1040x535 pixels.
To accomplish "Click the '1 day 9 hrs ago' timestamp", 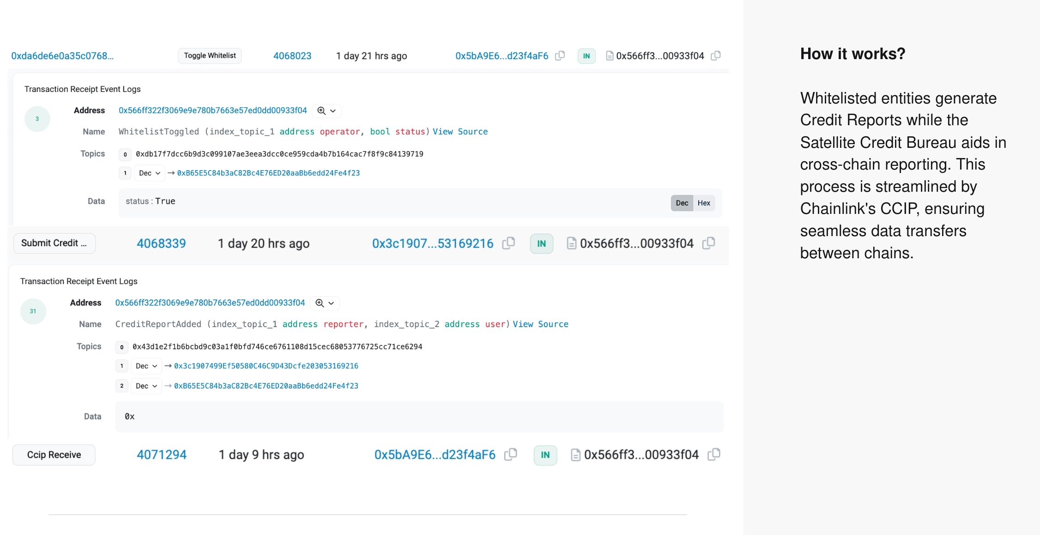I will [x=261, y=455].
